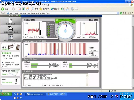Click the red Stop icon in toolbar
The height and width of the screenshot is (100, 134).
[x=19, y=9]
